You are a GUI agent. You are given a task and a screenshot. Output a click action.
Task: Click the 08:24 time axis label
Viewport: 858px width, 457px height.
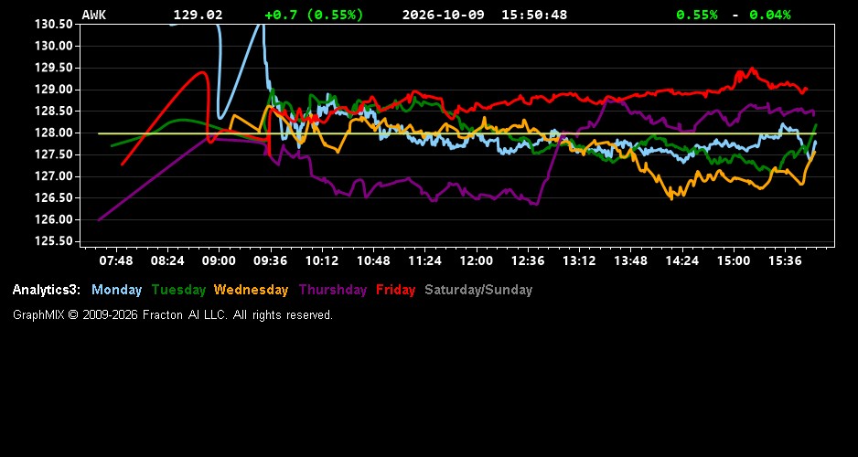(x=167, y=261)
